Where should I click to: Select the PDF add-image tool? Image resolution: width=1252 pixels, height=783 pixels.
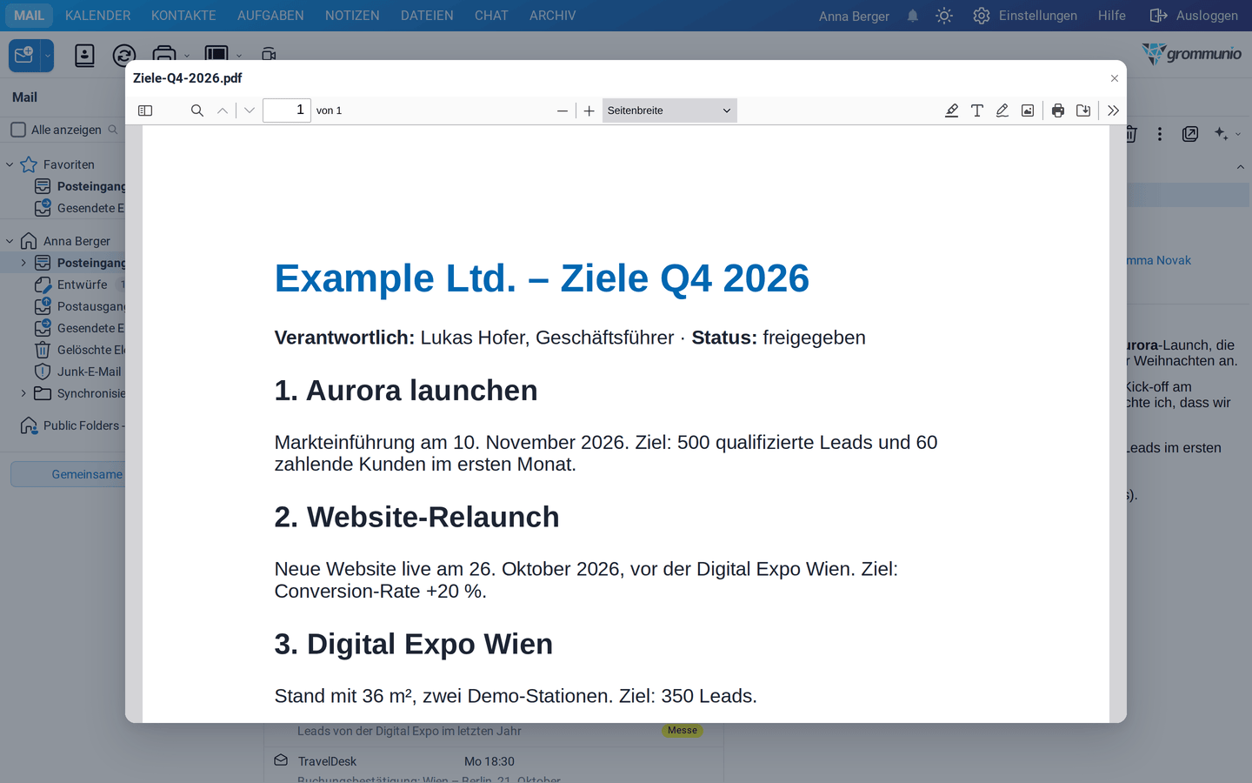[x=1028, y=110]
